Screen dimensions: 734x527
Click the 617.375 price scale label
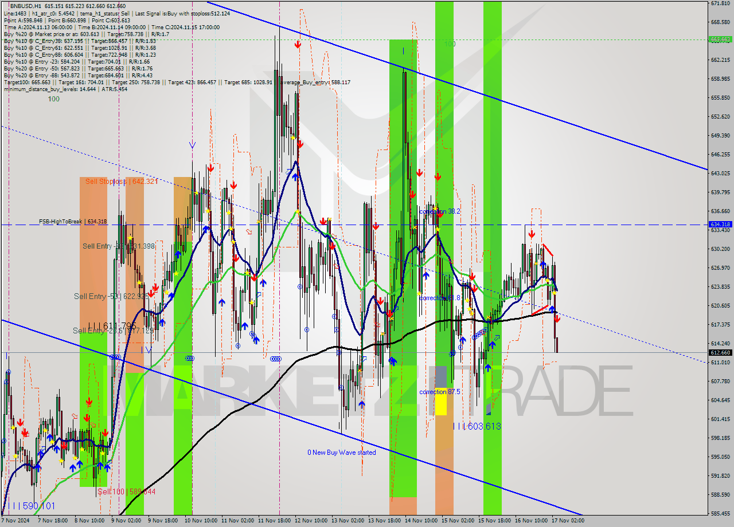pyautogui.click(x=720, y=324)
